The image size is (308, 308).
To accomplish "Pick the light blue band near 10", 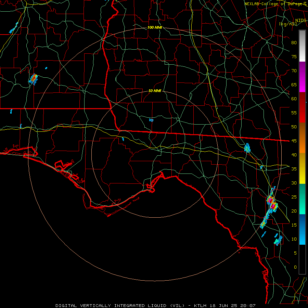I will (302, 237).
